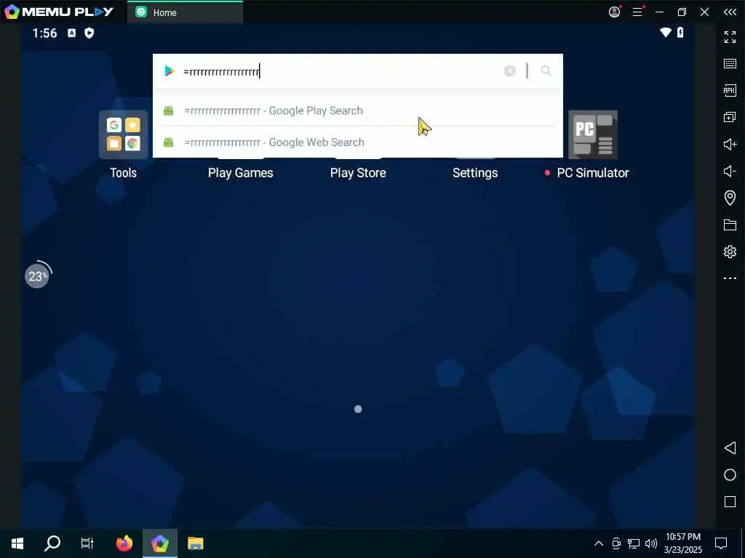
Task: Click the home screen page indicator dot
Action: click(x=358, y=409)
